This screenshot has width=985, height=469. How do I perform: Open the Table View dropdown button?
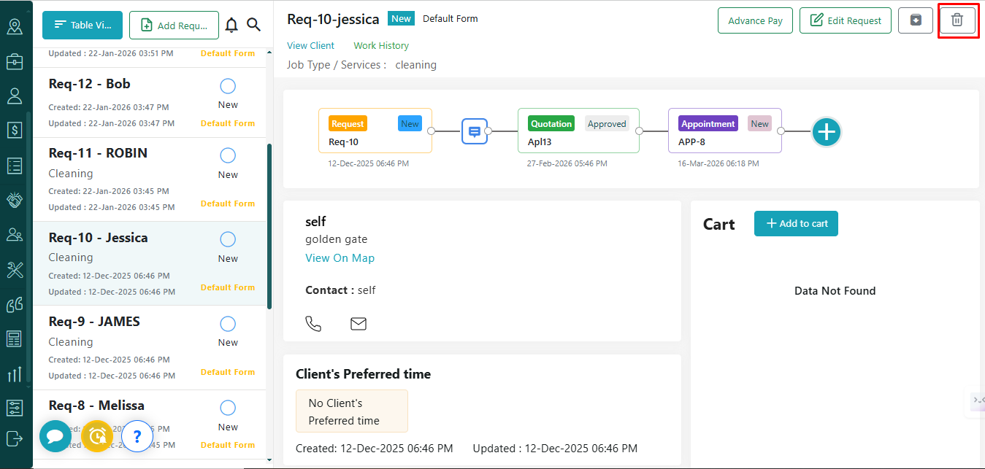83,25
